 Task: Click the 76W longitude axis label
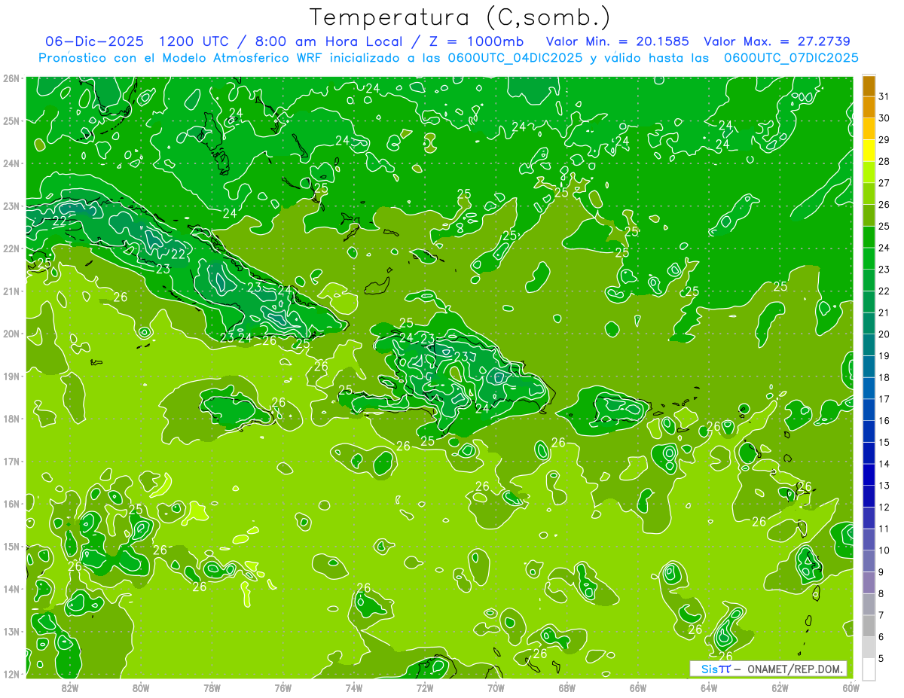[x=282, y=687]
